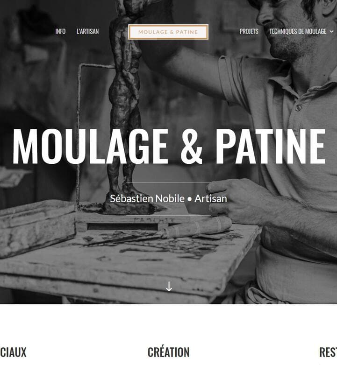The image size is (337, 365).
Task: Click the rolled tool bundle on table
Action: coord(197,229)
